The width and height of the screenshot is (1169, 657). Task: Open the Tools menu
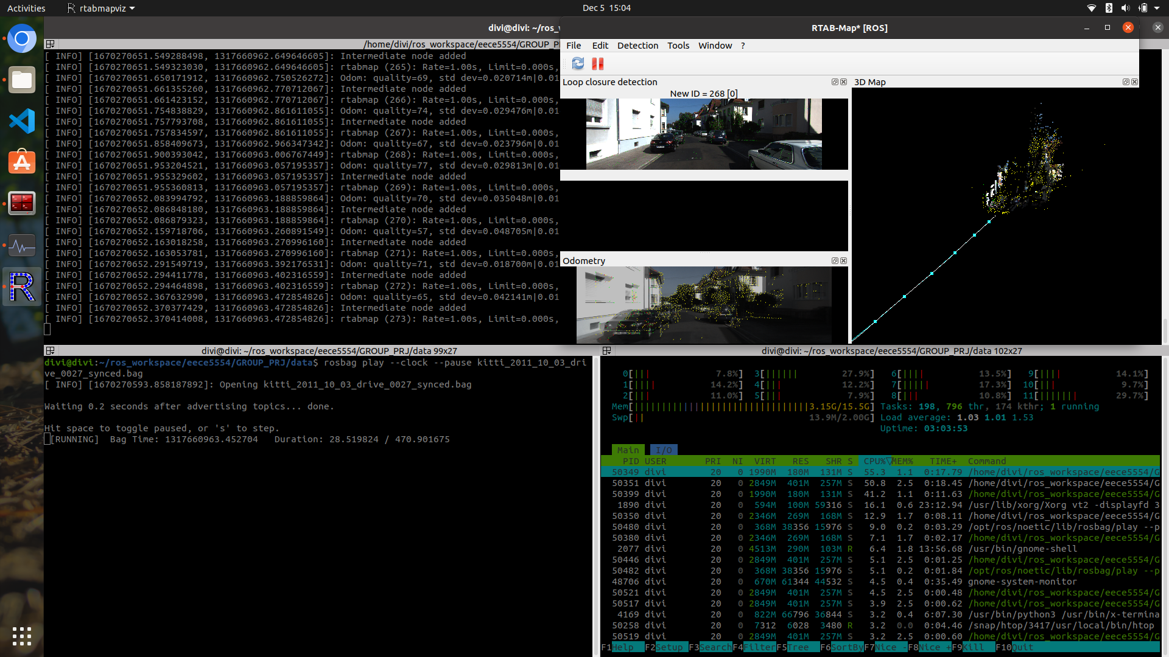[678, 46]
